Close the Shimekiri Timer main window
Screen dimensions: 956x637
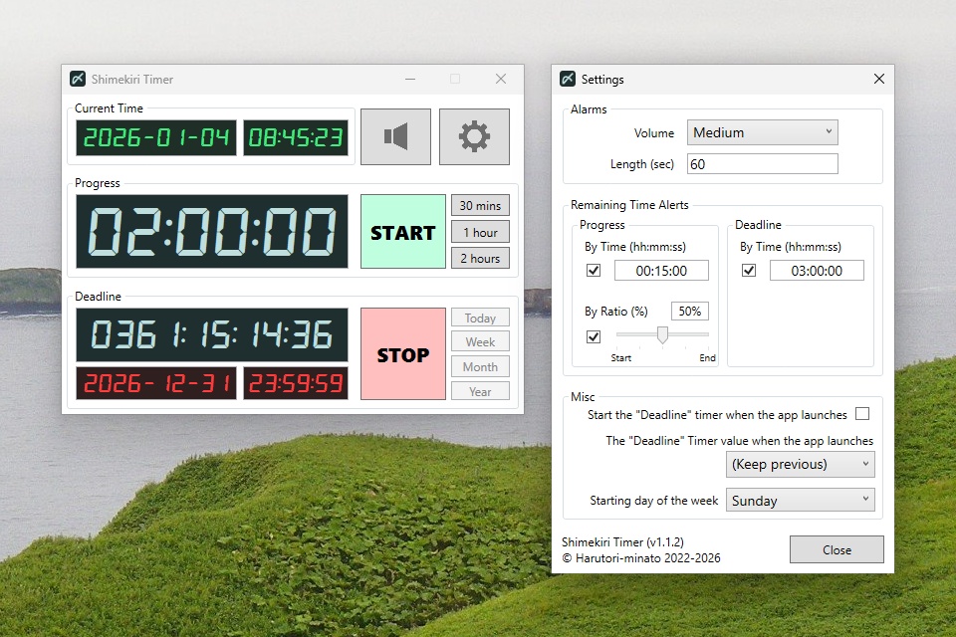coord(501,79)
